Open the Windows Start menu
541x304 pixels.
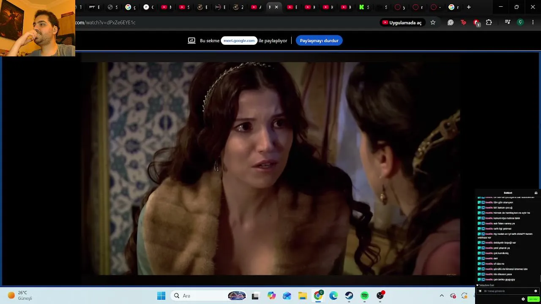(x=161, y=296)
